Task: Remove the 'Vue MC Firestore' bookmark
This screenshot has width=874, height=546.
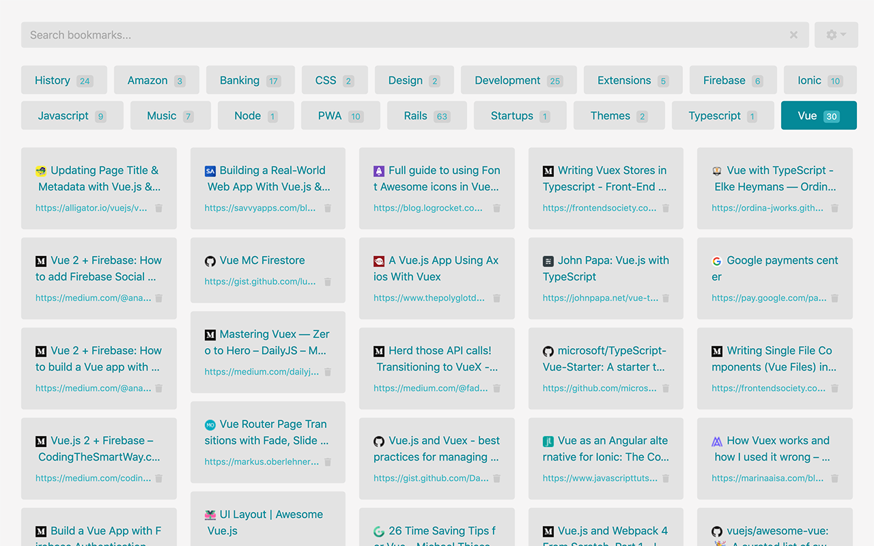Action: pos(328,282)
